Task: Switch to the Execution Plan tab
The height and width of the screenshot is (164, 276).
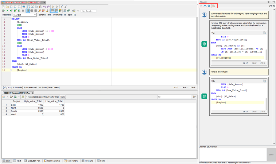Action: coord(33,161)
